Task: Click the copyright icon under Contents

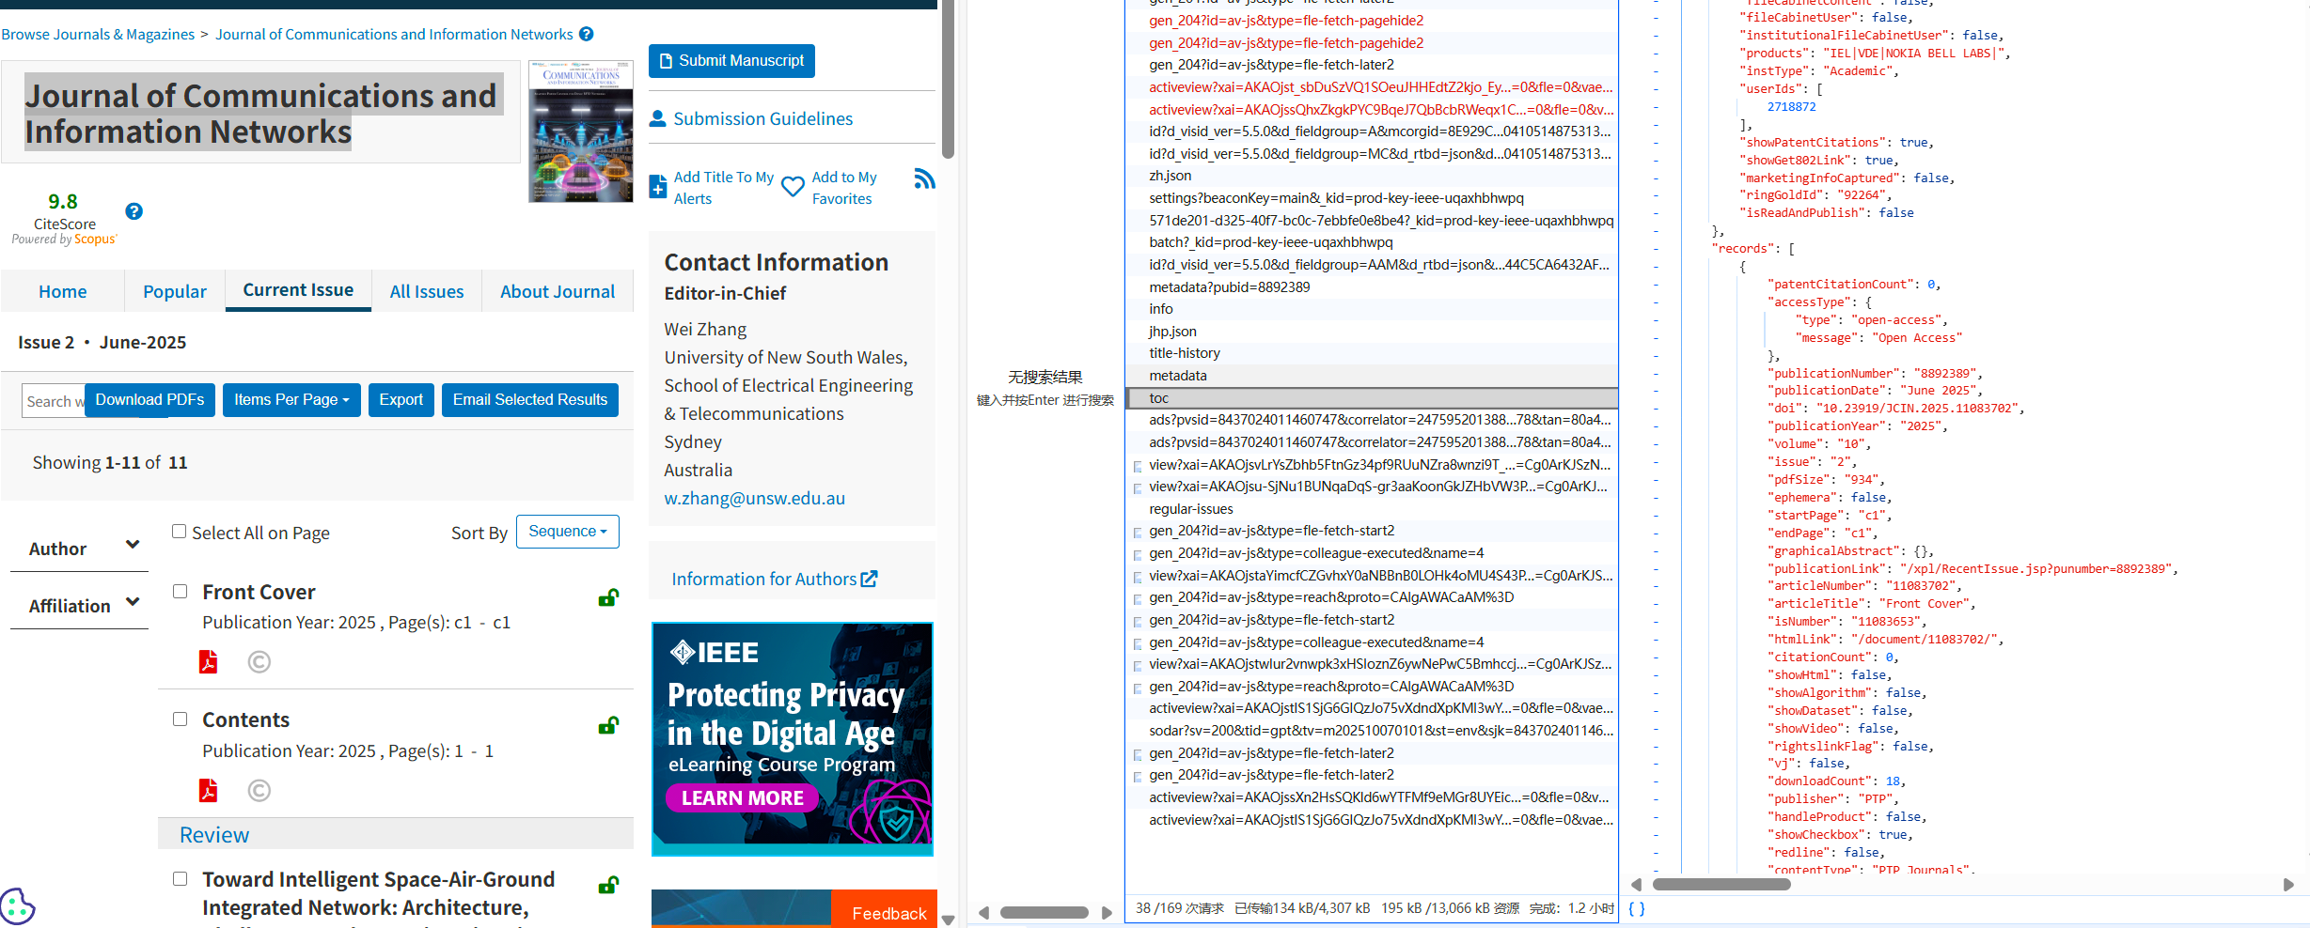Action: [259, 791]
